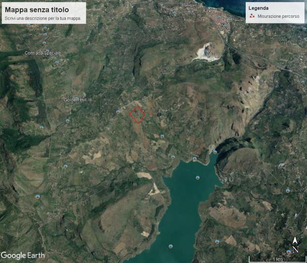The image size is (307, 263).
Task: Select the Golden Hill III place label
Action: [x=78, y=100]
